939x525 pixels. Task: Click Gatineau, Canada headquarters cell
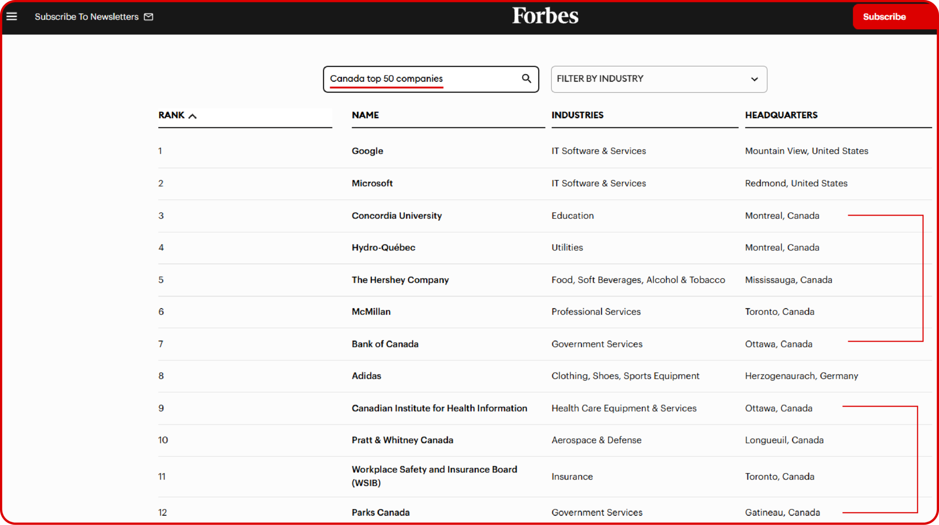click(x=782, y=513)
